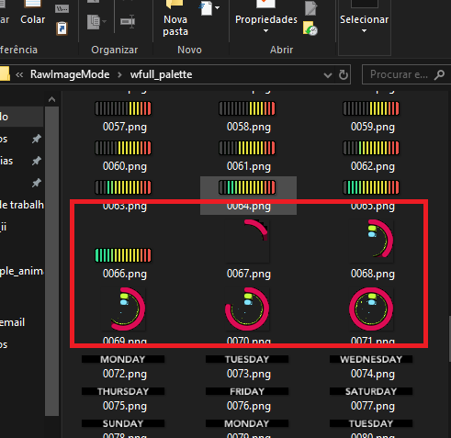
Task: Select the SATURDAY image 0077.png
Action: [x=371, y=391]
